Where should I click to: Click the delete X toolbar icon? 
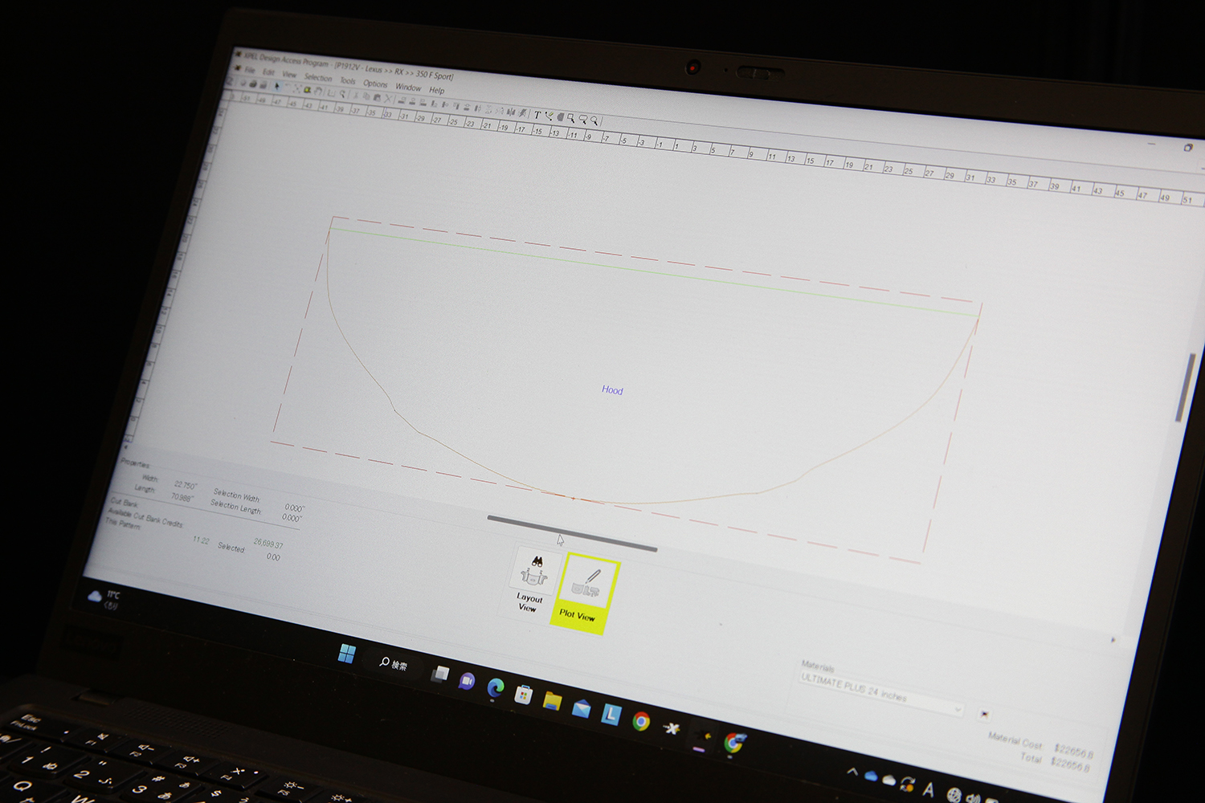388,98
